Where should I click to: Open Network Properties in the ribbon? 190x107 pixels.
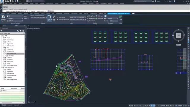click(x=3, y=18)
